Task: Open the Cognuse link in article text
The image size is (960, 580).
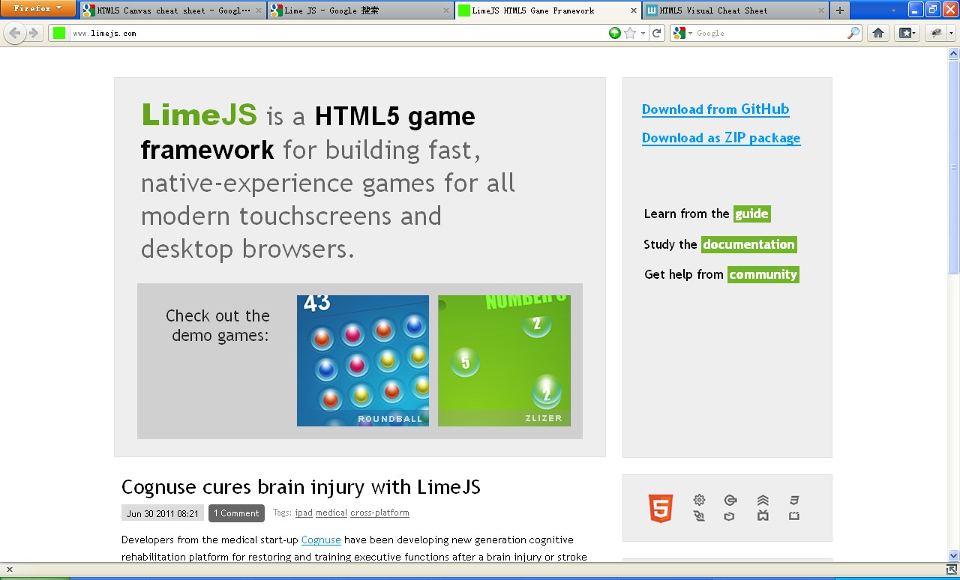Action: 321,540
